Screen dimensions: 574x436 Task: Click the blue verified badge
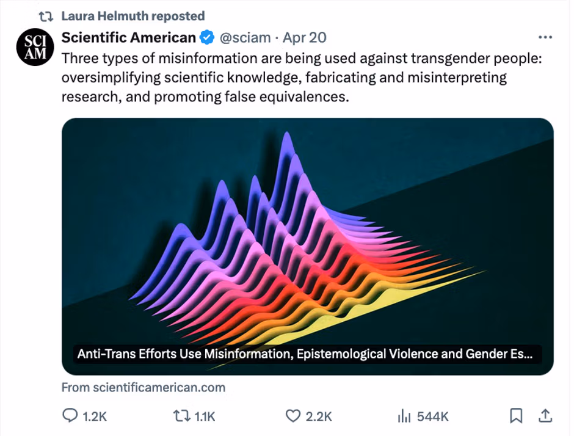pos(207,38)
